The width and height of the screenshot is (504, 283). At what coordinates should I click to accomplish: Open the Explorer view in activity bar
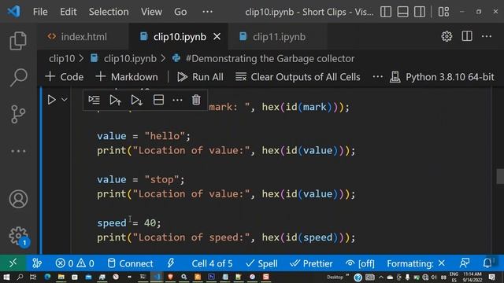(x=18, y=41)
